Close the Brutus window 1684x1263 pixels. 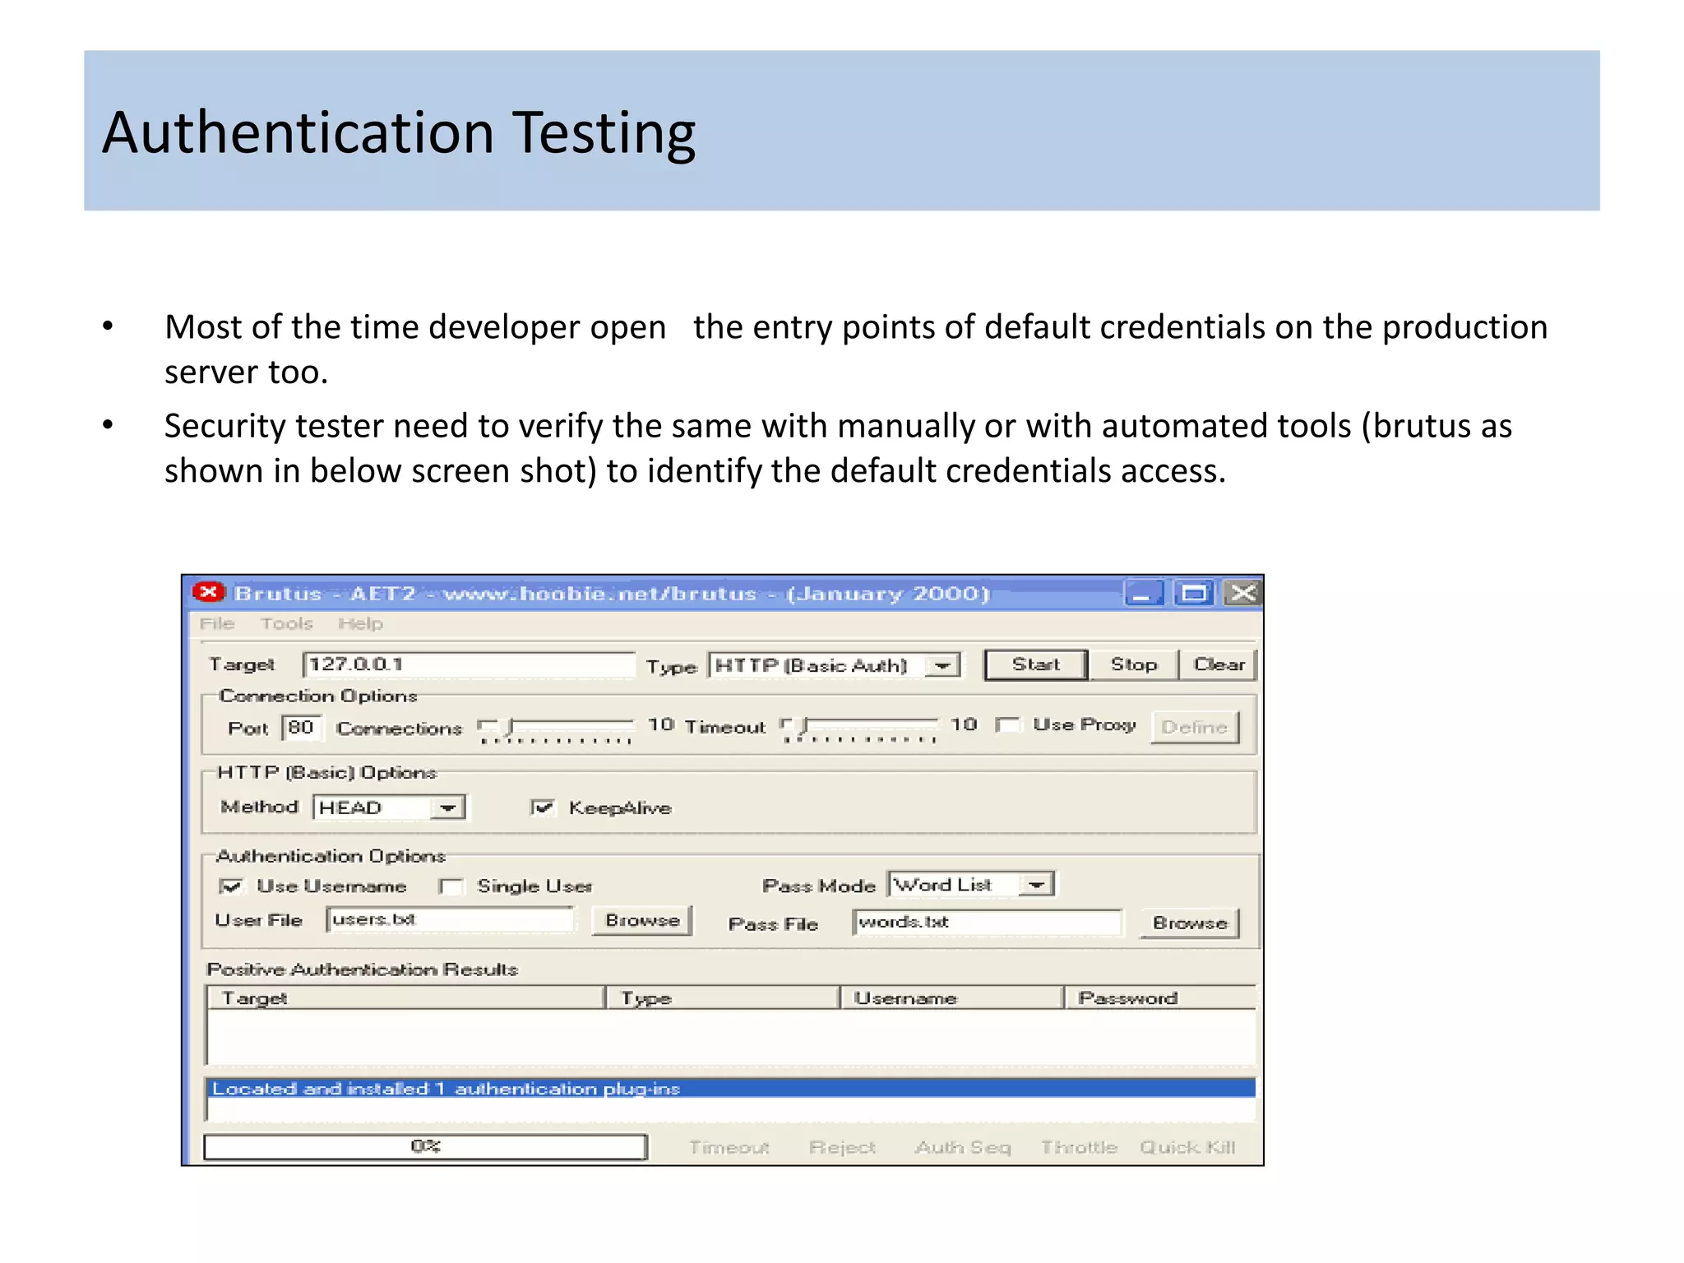pos(1242,593)
